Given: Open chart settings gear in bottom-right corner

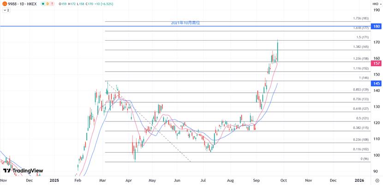Looking at the screenshot, I should point(377,181).
